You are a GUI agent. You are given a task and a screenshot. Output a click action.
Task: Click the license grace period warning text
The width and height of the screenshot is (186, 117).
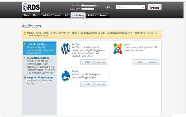91,34
